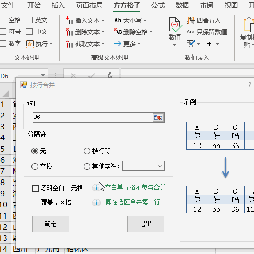Click the select-all corner triangle
The image size is (254, 254).
click(x=6, y=93)
